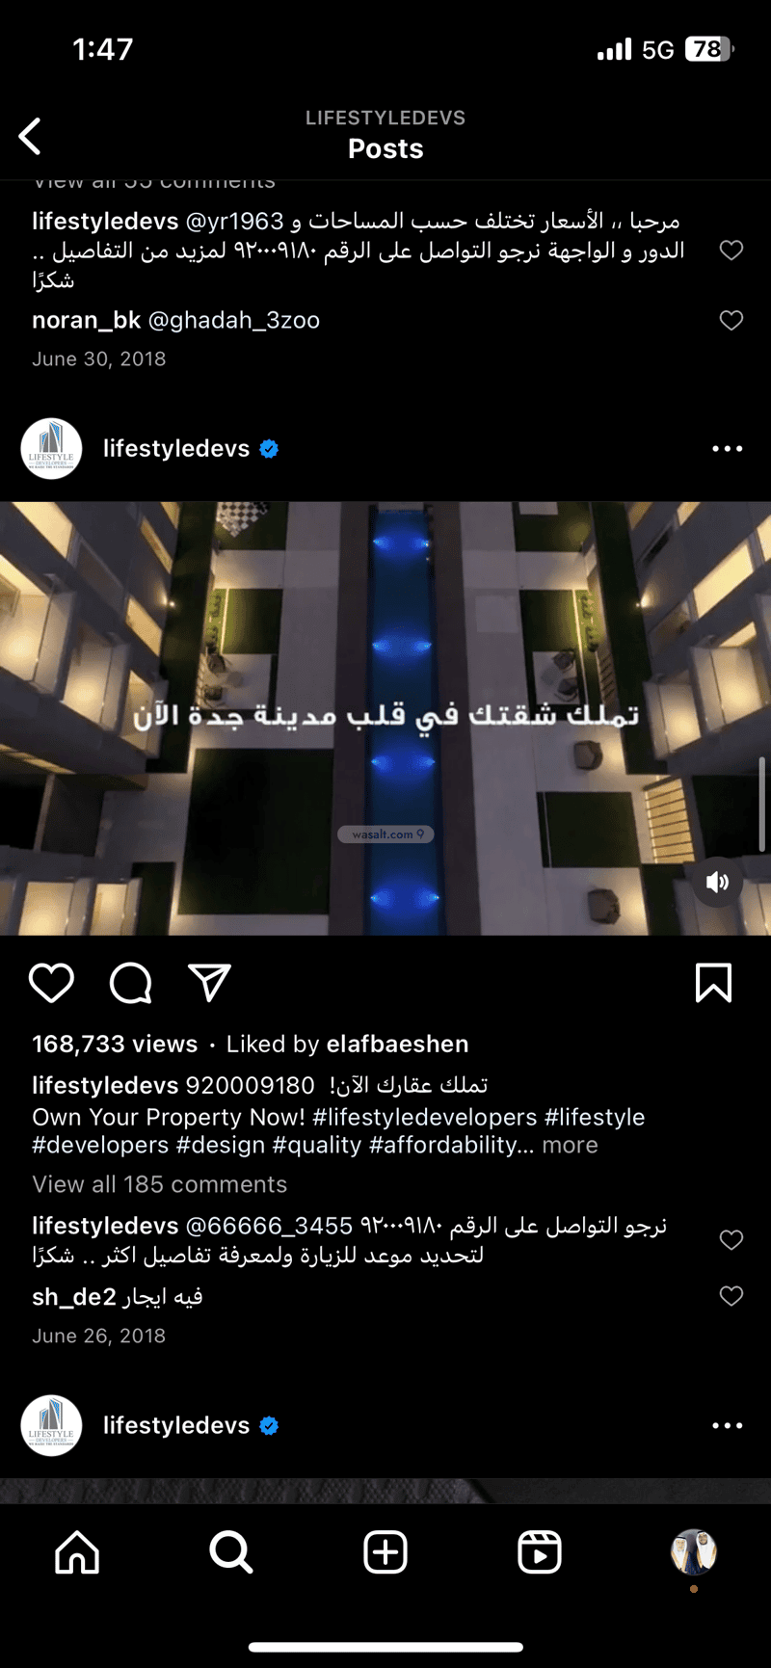
Task: Go back using the top-left arrow
Action: coord(31,136)
